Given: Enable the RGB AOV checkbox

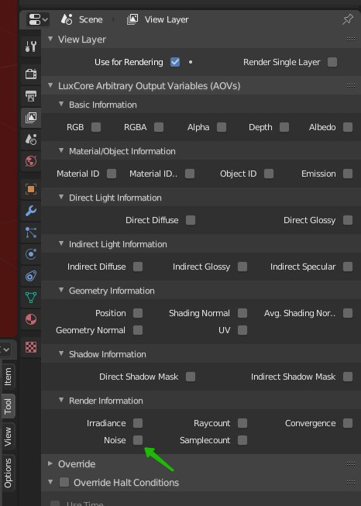Looking at the screenshot, I should (x=96, y=127).
